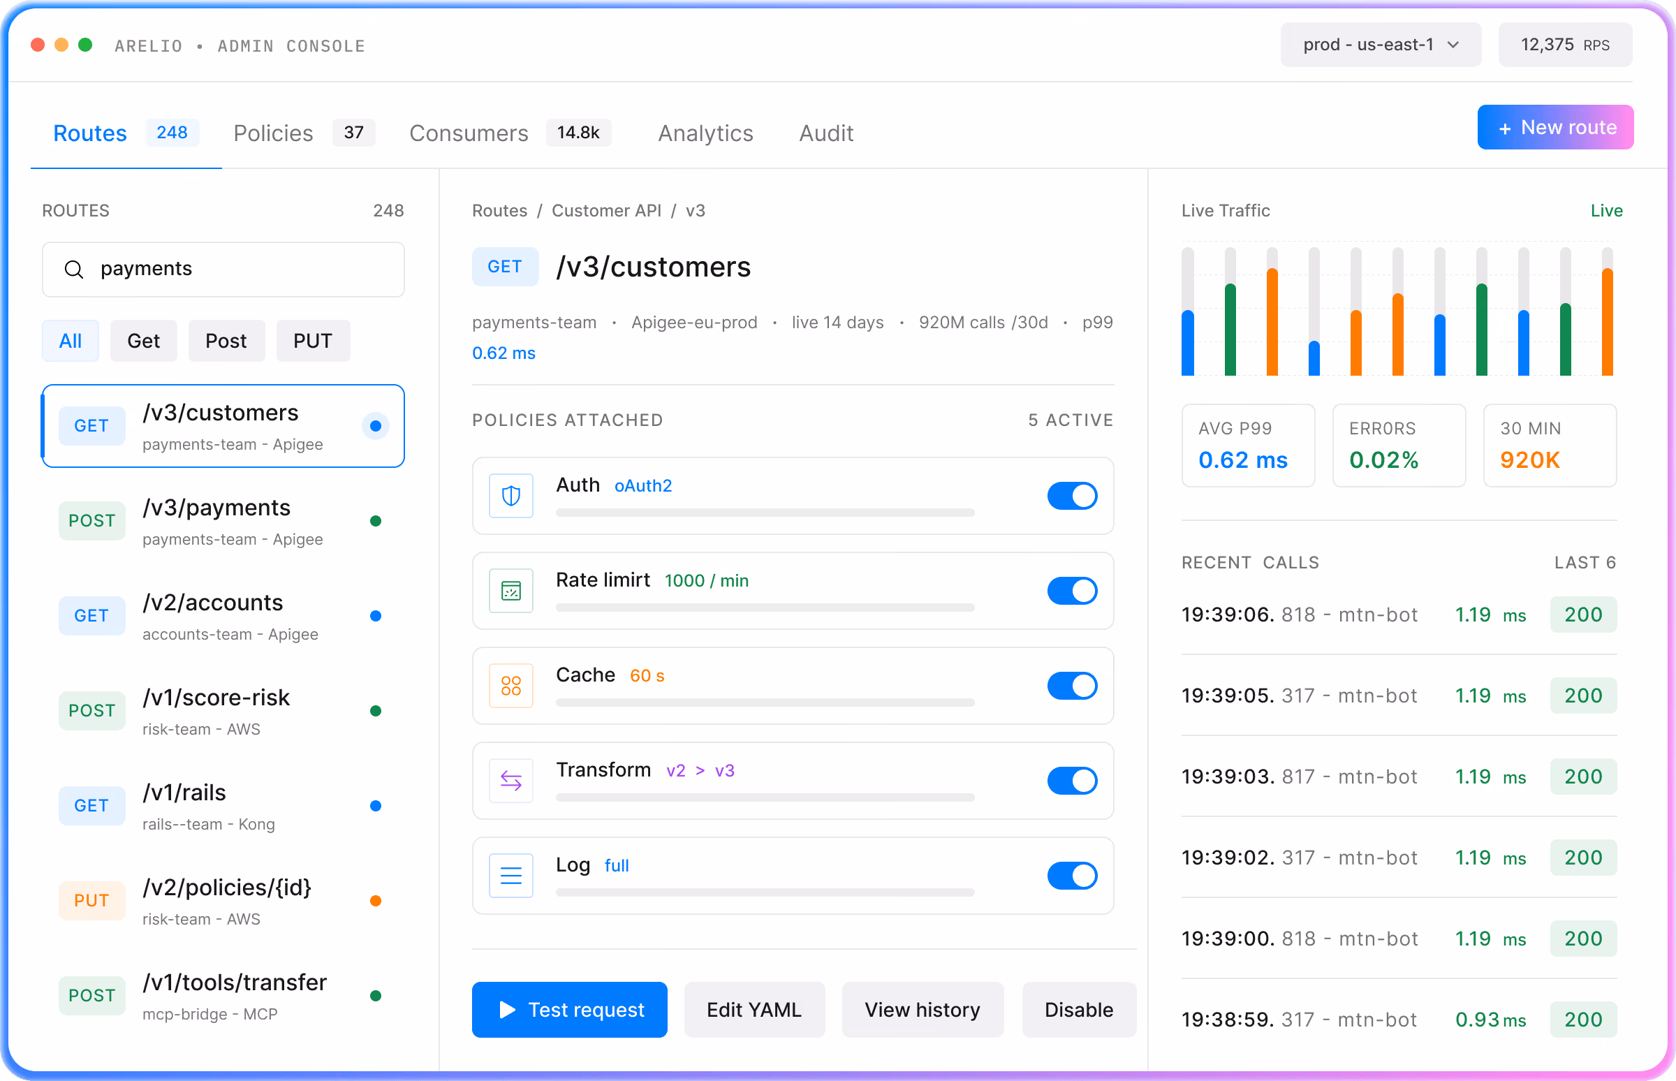Click the Transform policy arrows icon

(510, 781)
